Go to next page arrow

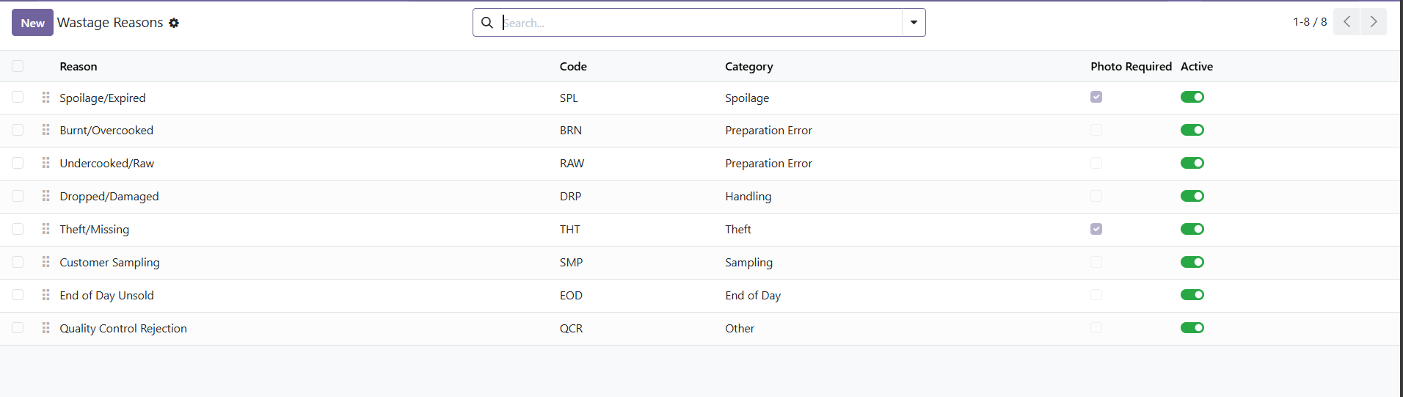click(x=1373, y=22)
